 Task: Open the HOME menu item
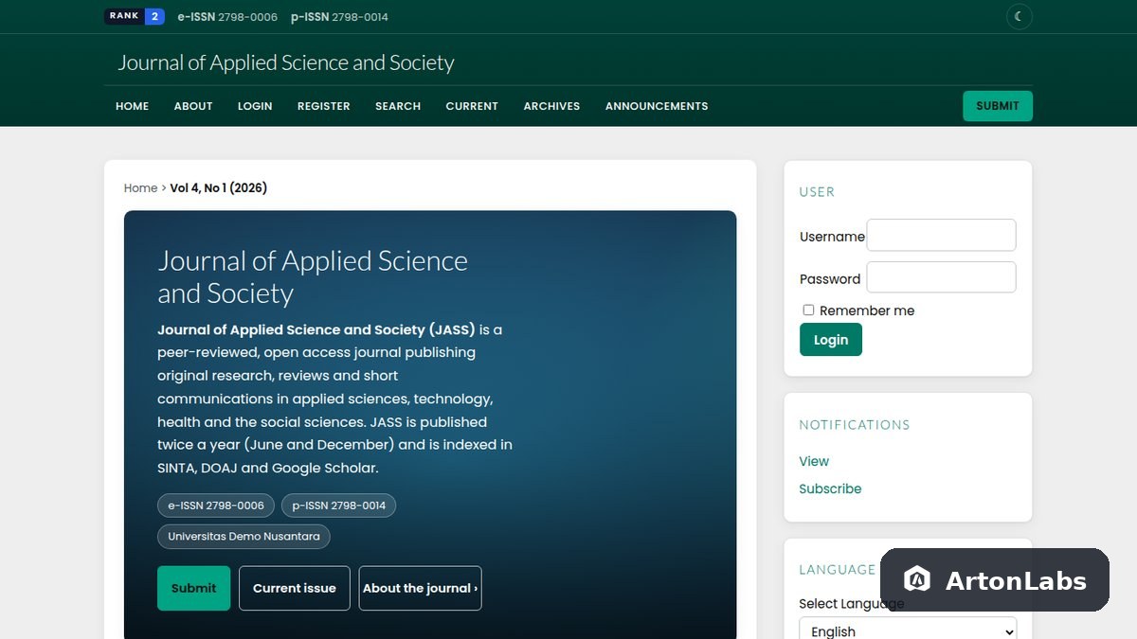133,106
